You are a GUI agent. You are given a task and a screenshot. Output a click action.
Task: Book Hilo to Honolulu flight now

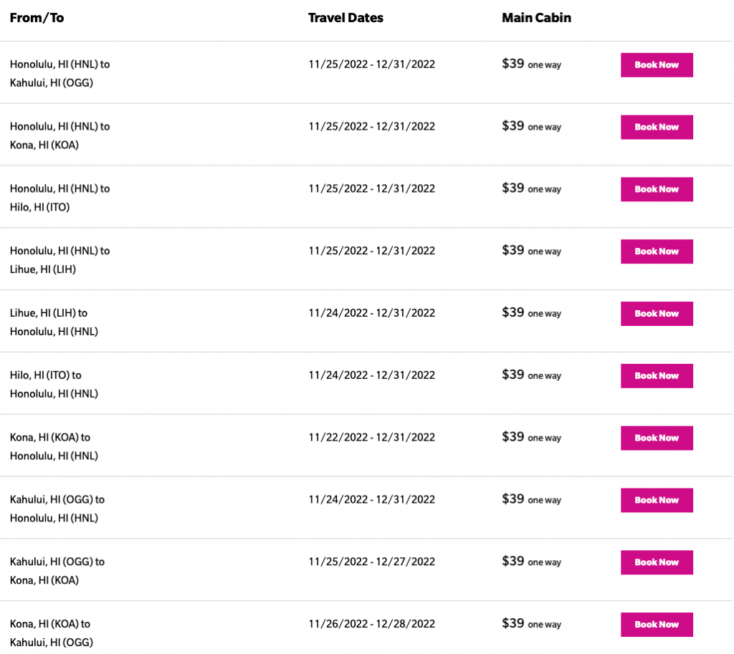(657, 376)
